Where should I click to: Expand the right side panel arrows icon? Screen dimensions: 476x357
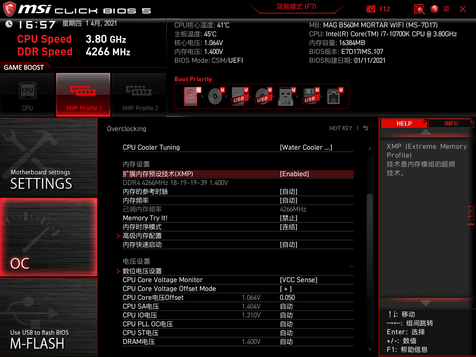[x=471, y=225]
